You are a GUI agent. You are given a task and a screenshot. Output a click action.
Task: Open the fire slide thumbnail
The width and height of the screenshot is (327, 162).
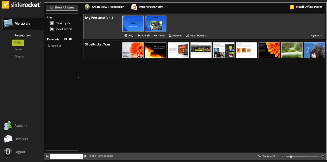156,50
